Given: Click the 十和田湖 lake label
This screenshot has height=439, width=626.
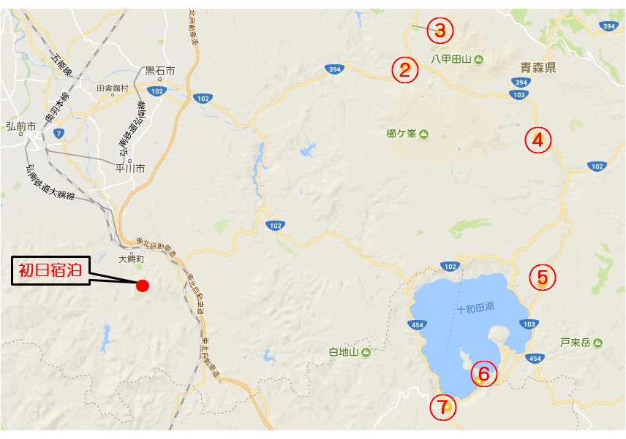Looking at the screenshot, I should (x=475, y=308).
